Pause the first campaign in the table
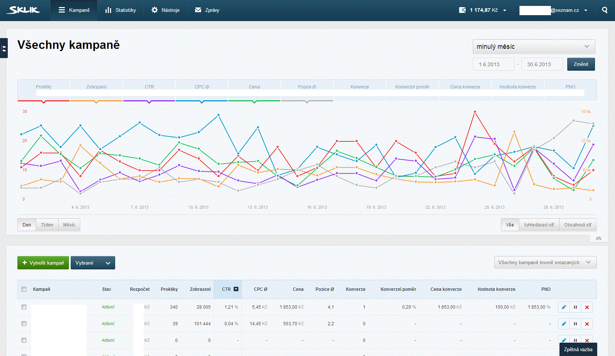The width and height of the screenshot is (615, 356). tap(575, 307)
